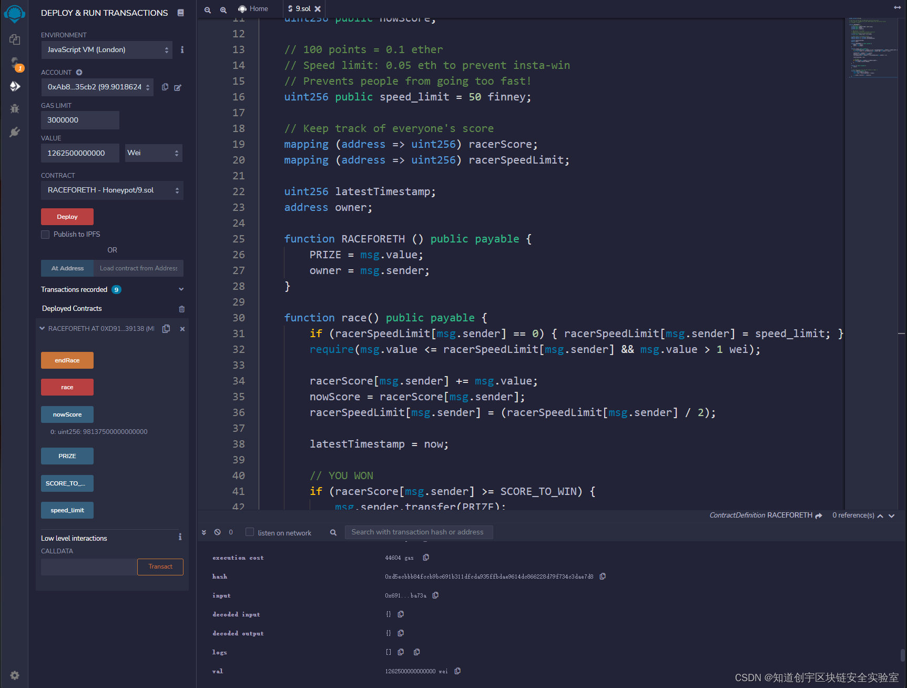Screen dimensions: 907x688
Task: Switch to the Home tab
Action: pos(253,9)
